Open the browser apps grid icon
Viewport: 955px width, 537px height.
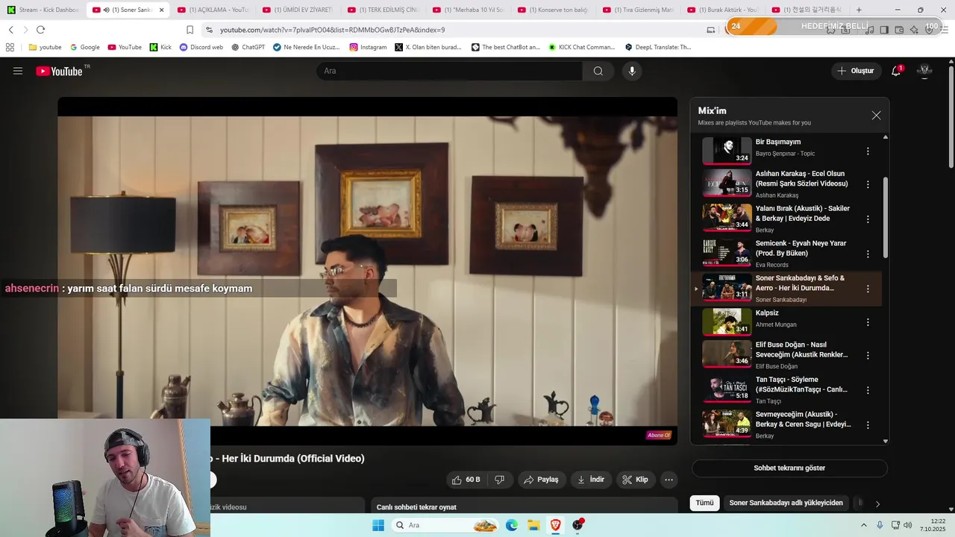tap(10, 47)
